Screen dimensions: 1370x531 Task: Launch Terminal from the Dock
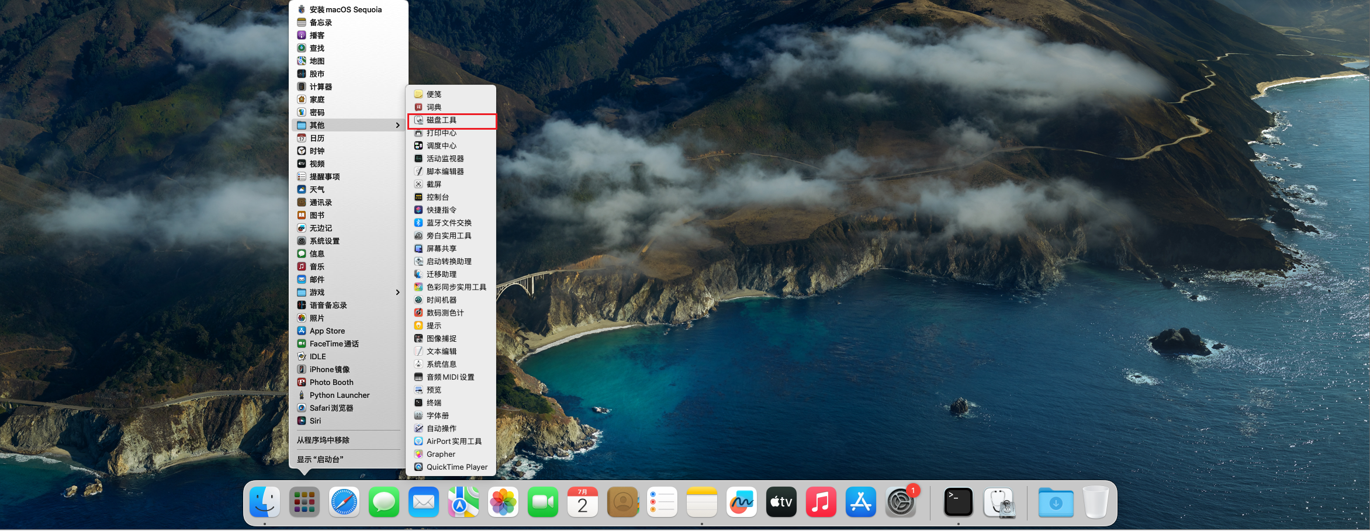959,502
